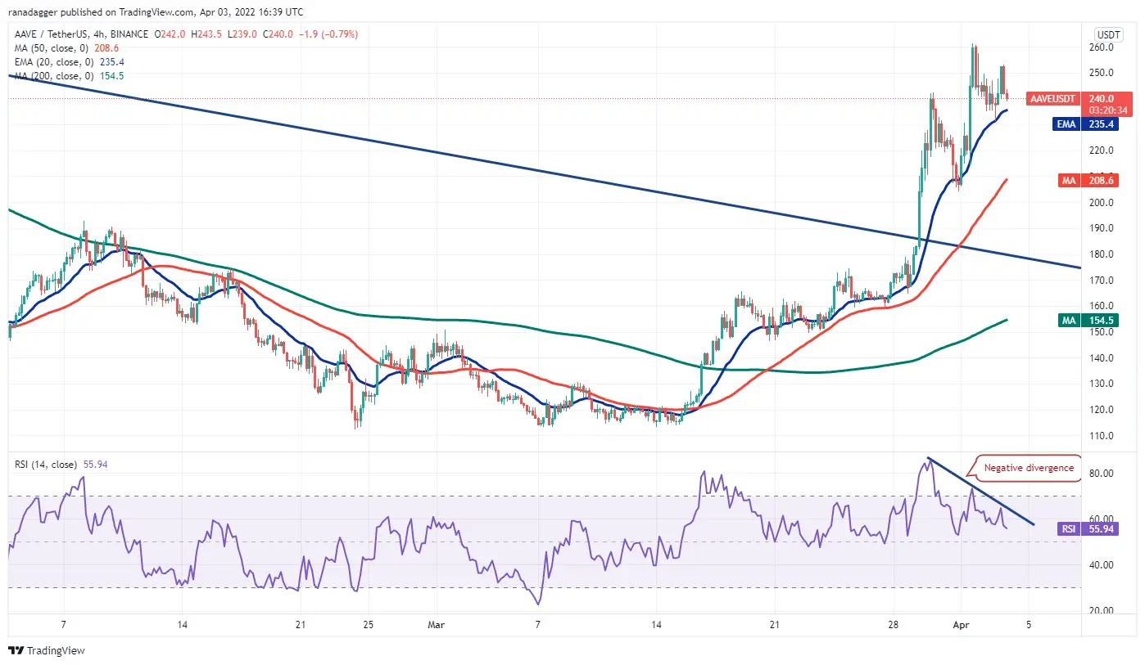Select the MA (200, close, 0) legend
This screenshot has width=1145, height=665.
(x=49, y=76)
